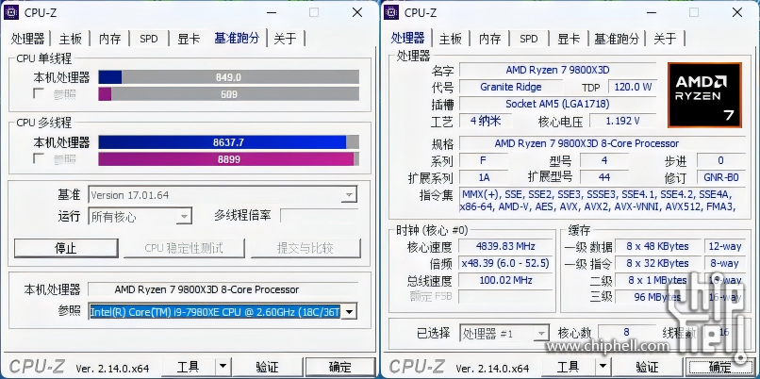
Task: Click AMD Ryzen 7 logo in right window
Action: (x=704, y=95)
